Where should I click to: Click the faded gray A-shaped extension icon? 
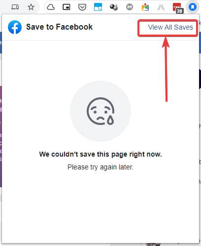pos(161,7)
